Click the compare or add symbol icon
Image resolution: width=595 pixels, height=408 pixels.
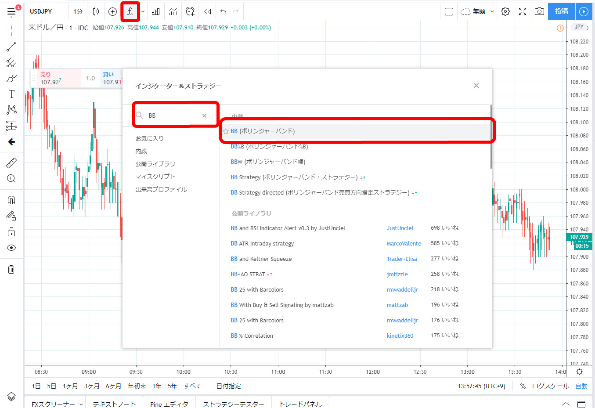(x=112, y=11)
